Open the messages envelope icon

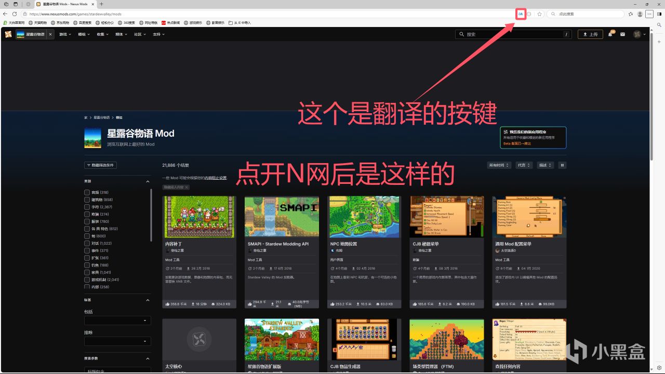pyautogui.click(x=622, y=34)
